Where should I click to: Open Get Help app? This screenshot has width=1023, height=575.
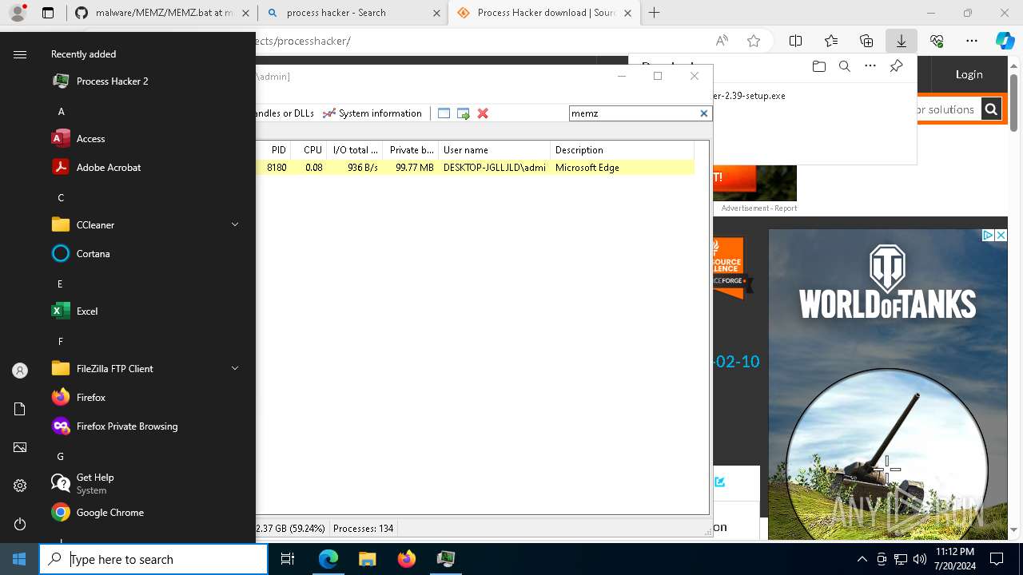point(94,483)
